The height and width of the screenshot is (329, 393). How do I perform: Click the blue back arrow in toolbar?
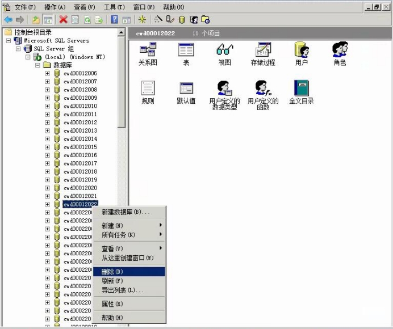pos(8,19)
